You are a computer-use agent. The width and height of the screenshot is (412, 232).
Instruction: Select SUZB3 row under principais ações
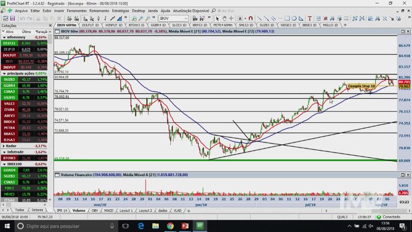point(24,79)
